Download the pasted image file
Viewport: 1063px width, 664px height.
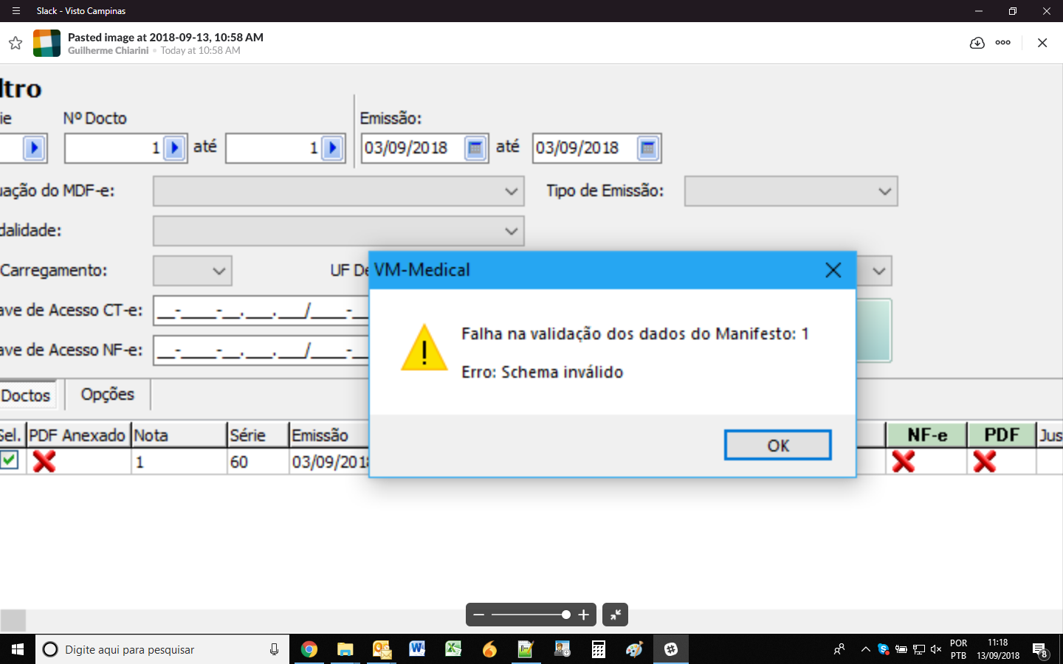coord(977,43)
